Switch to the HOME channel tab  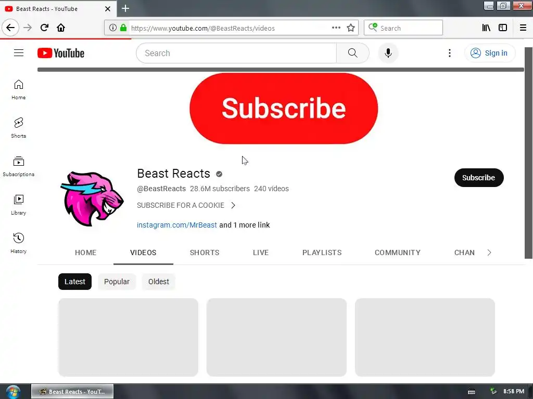[86, 253]
